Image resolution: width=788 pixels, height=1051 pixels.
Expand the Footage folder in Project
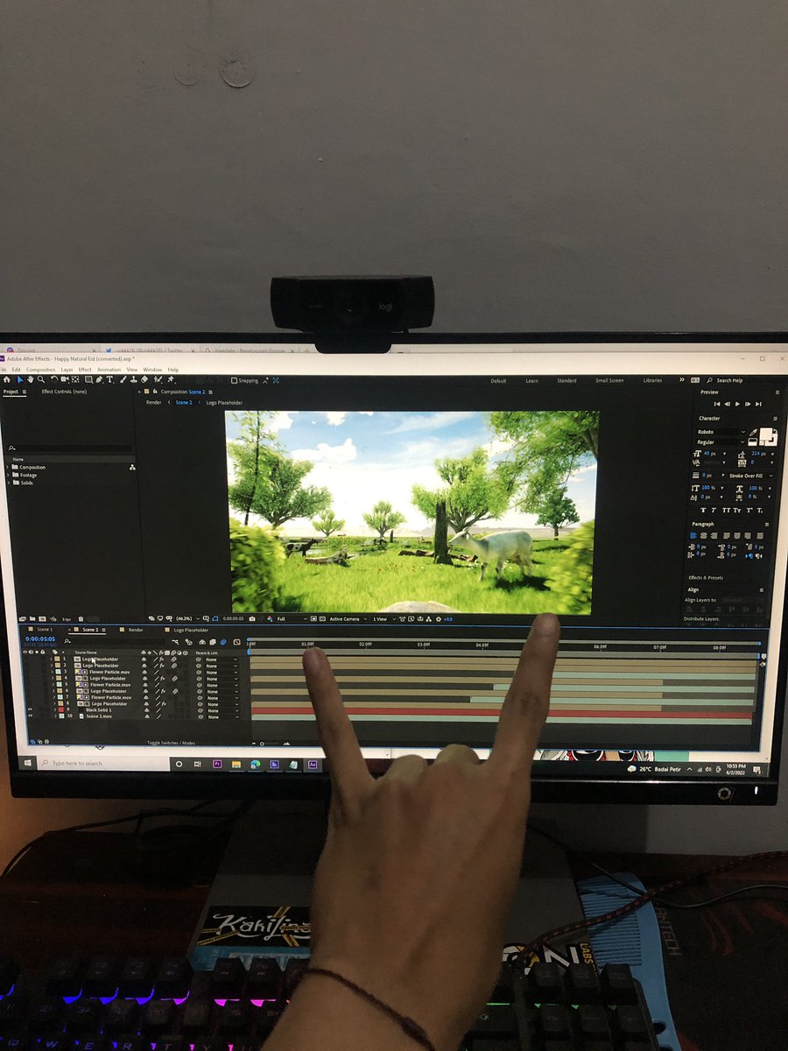8,475
